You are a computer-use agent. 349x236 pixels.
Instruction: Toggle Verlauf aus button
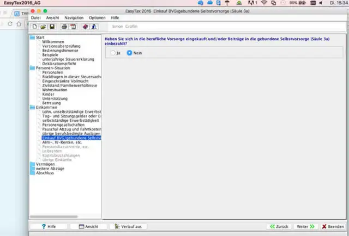pos(128,226)
